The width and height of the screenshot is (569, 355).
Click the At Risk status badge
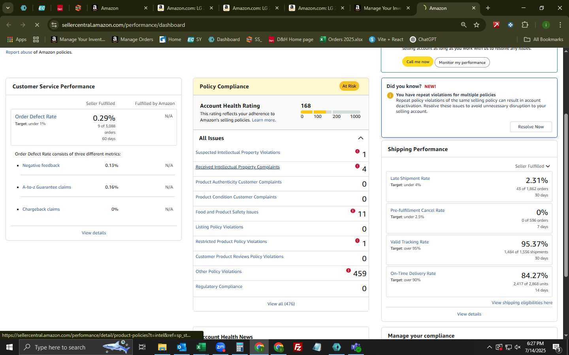[x=349, y=86]
